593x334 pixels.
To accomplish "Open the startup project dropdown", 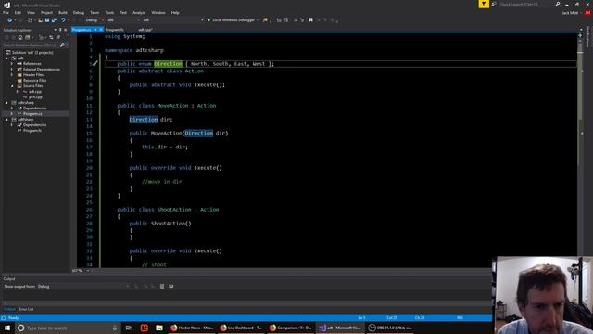I will pos(173,20).
